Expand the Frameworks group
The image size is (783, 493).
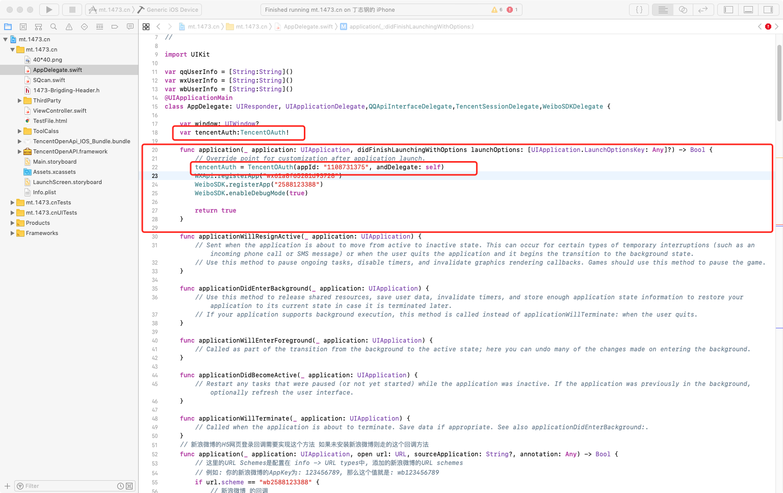pos(13,233)
